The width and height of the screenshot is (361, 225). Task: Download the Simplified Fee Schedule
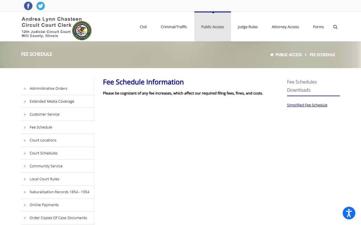click(307, 105)
